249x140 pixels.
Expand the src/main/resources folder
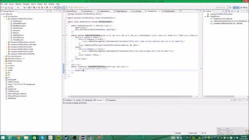tap(4, 56)
